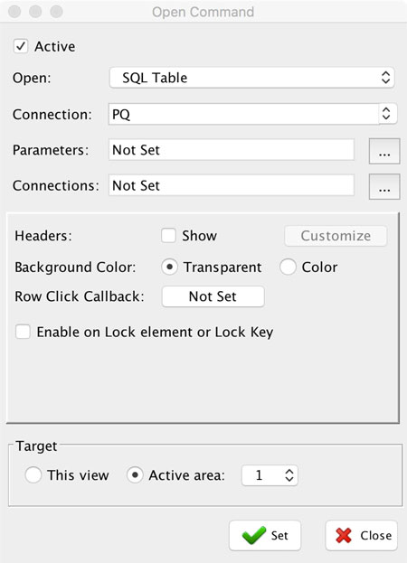Uncheck the Active checkbox
The image size is (407, 563).
[x=21, y=46]
